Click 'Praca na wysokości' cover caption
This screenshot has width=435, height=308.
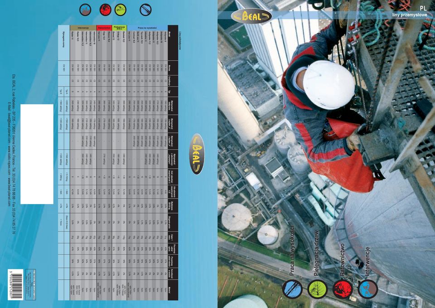(x=291, y=250)
